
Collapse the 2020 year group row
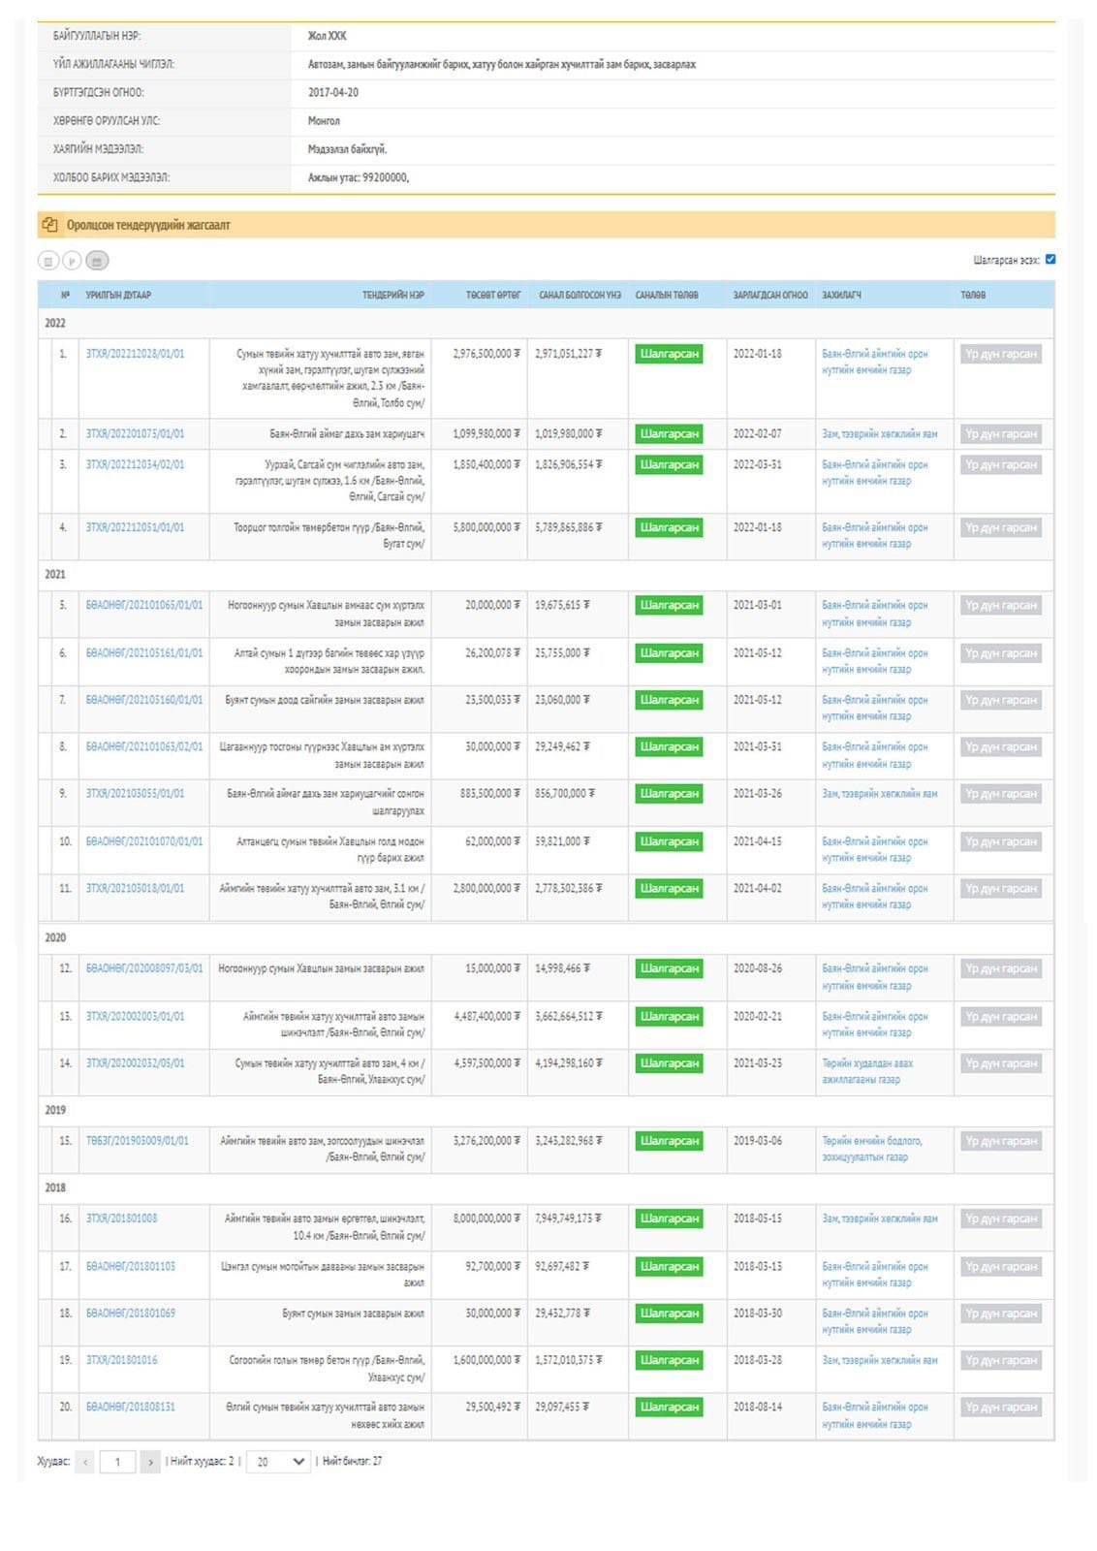tap(546, 937)
